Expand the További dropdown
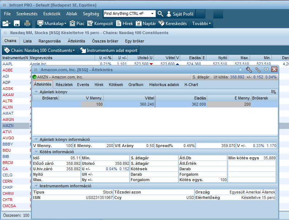 [x=201, y=24]
